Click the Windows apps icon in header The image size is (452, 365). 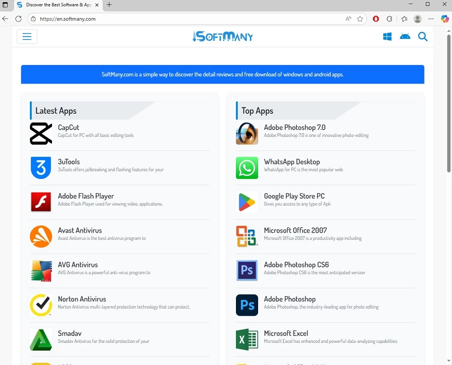coord(387,37)
